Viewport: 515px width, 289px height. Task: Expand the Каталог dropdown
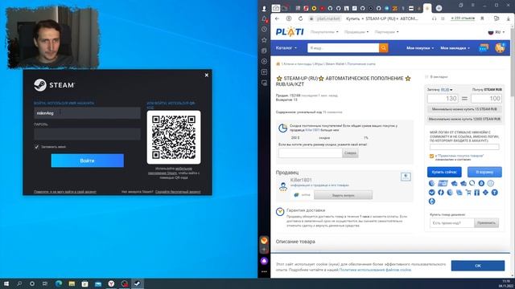286,48
